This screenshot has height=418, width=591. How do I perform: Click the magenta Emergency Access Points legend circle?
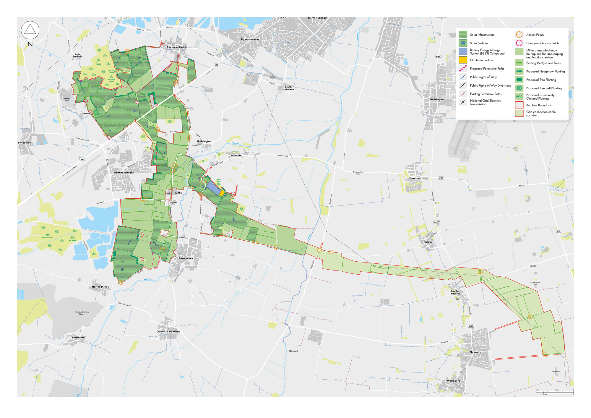coord(519,43)
